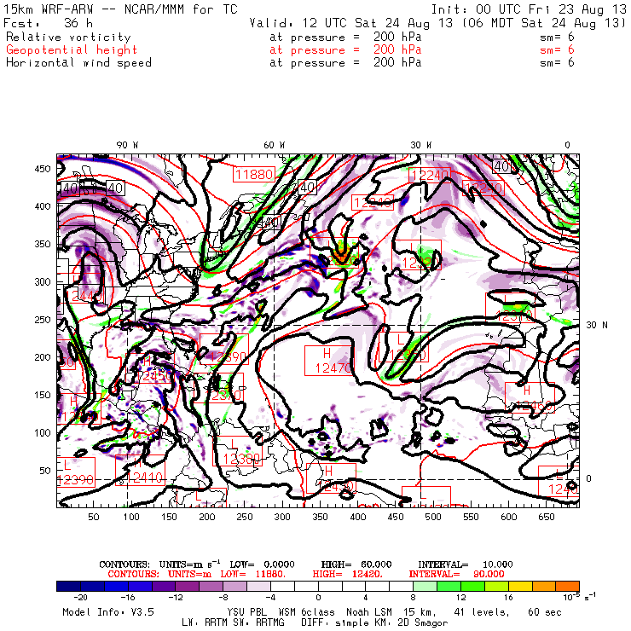
Task: Click the 'HIGH= 60.000' legend value
Action: click(356, 564)
